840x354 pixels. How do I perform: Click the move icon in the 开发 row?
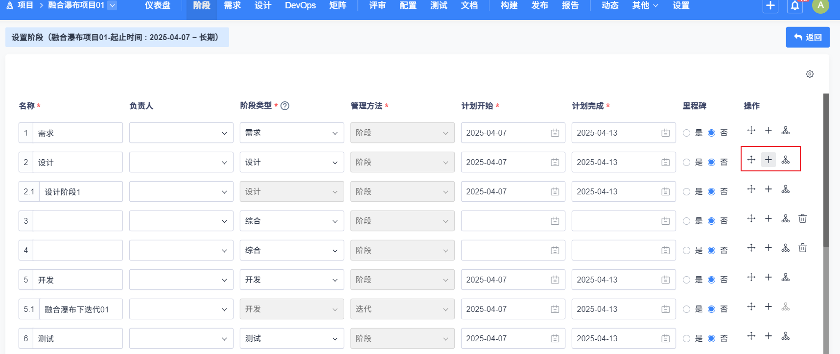click(x=751, y=277)
